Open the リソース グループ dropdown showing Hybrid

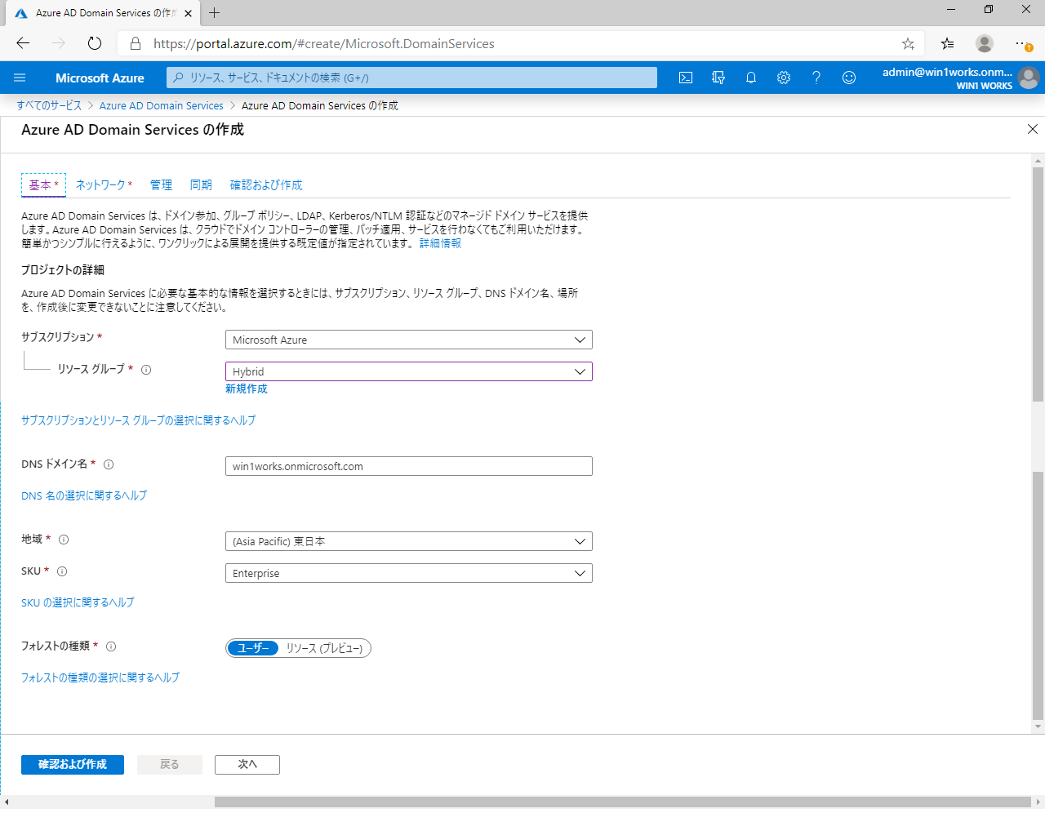(x=408, y=371)
